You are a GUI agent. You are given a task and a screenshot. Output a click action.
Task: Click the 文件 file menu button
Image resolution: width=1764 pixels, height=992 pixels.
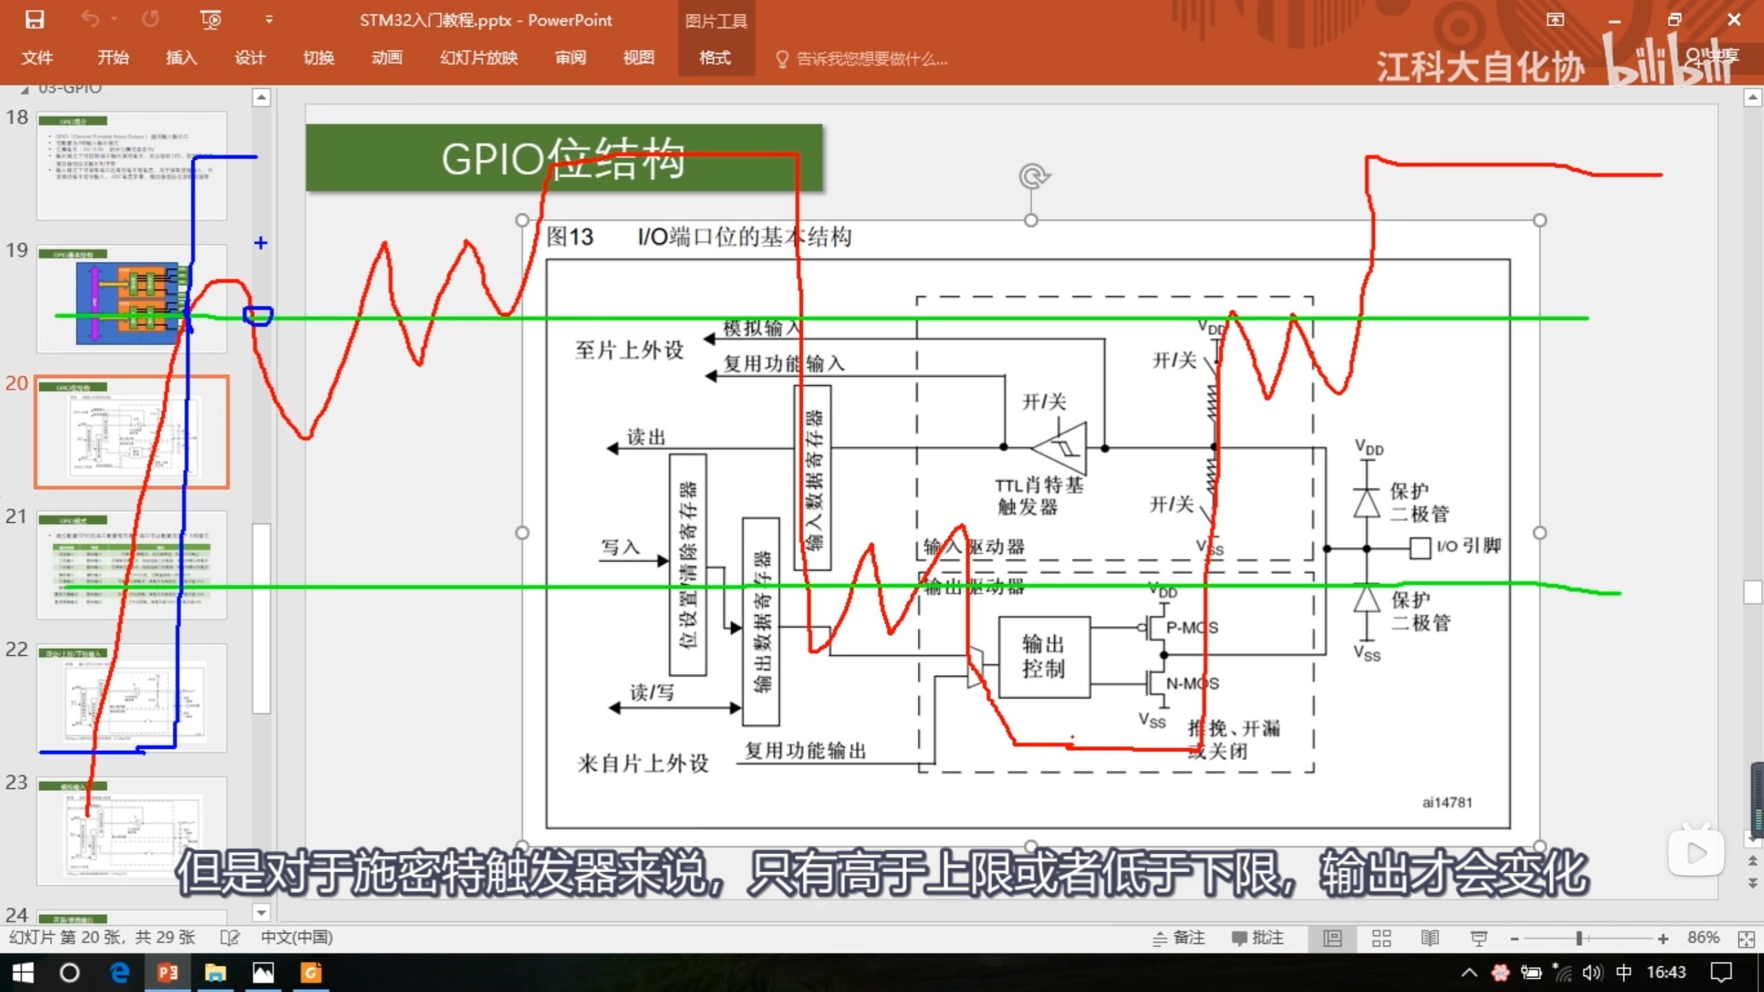37,58
